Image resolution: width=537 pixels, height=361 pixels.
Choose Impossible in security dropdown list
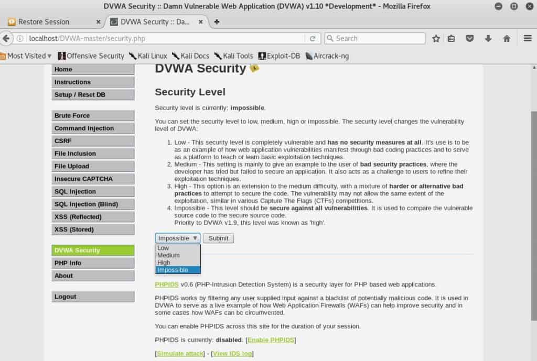pyautogui.click(x=178, y=270)
